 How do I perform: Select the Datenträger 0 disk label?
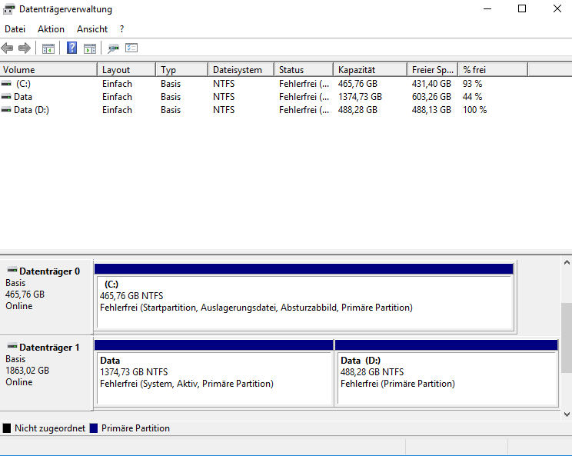tap(49, 271)
